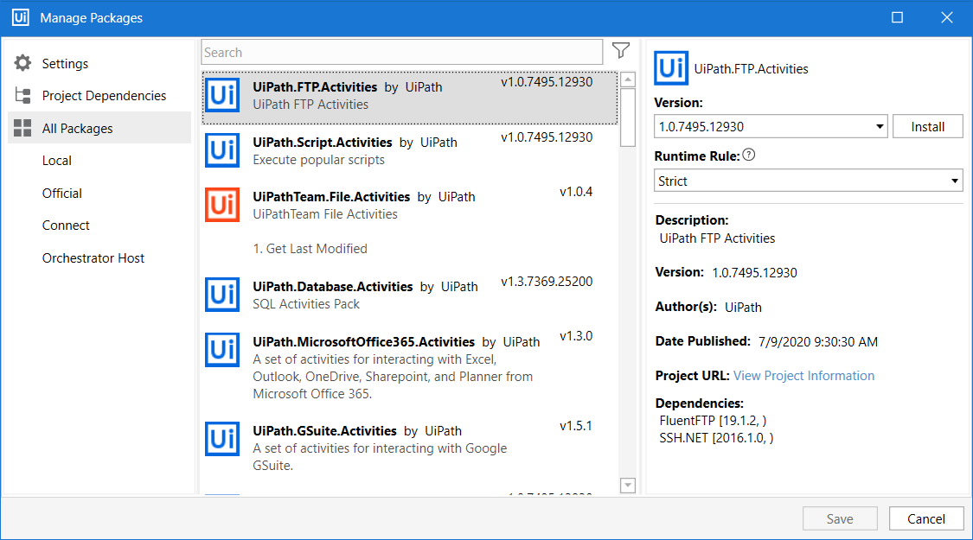This screenshot has width=973, height=540.
Task: Click the Runtime Rule help question mark
Action: [749, 155]
